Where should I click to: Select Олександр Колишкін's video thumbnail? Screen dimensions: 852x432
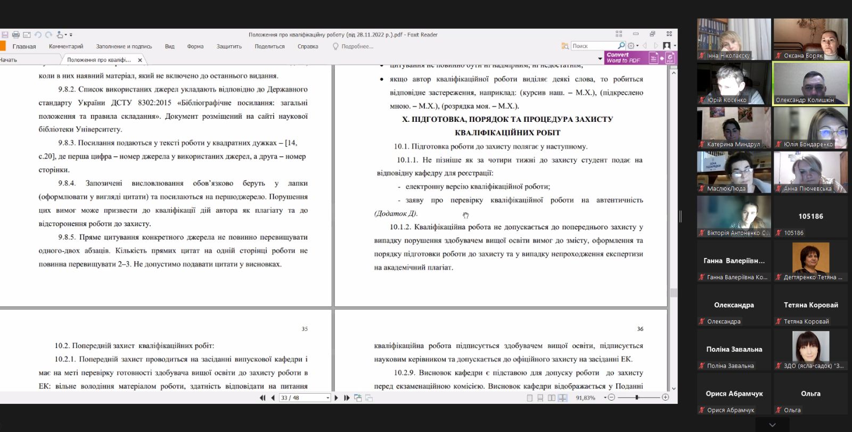810,83
